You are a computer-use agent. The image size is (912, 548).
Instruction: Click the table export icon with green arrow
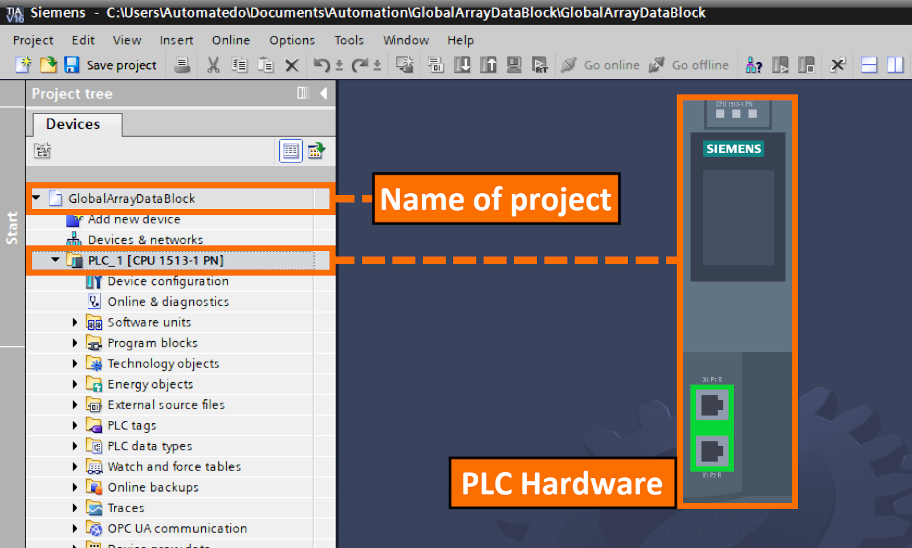pos(316,151)
